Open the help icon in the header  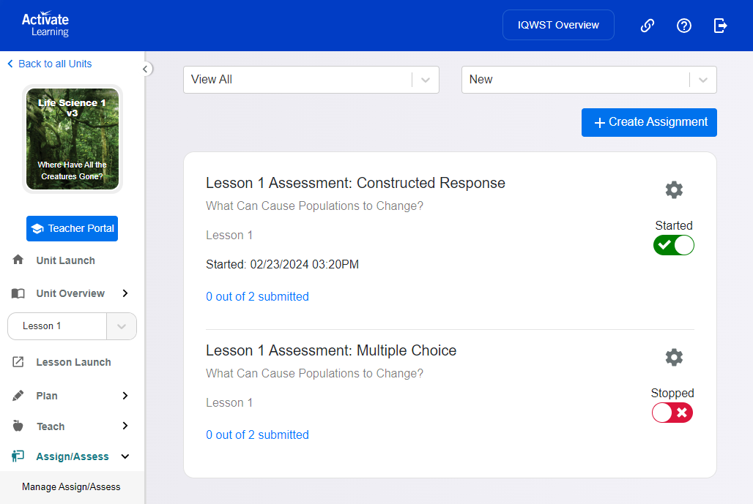(683, 26)
